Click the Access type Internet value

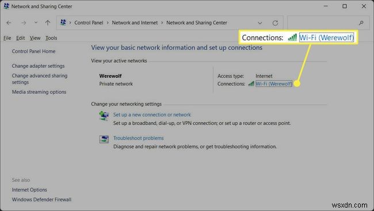pyautogui.click(x=264, y=76)
